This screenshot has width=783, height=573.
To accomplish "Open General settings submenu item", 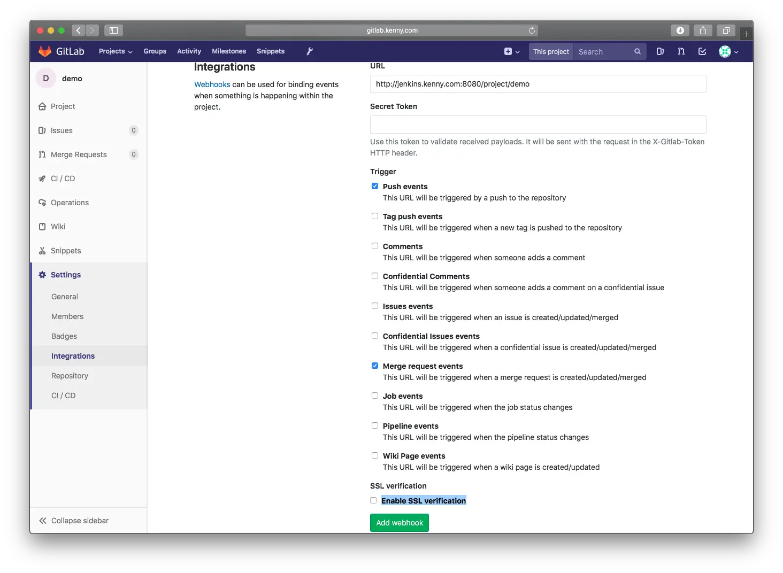I will 65,297.
